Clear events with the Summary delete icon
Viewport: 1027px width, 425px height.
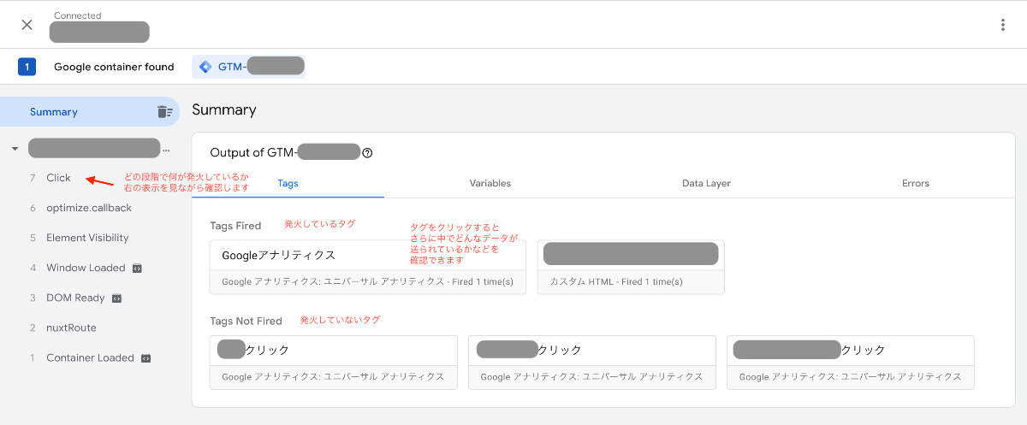[164, 112]
